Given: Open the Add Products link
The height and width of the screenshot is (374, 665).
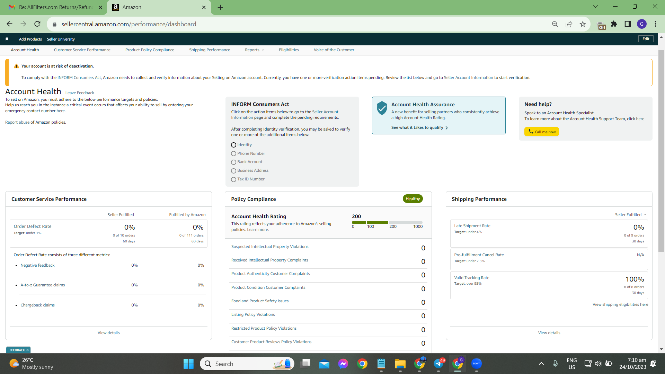Looking at the screenshot, I should click(30, 39).
